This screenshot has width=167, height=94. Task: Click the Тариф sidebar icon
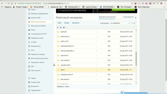[29, 78]
